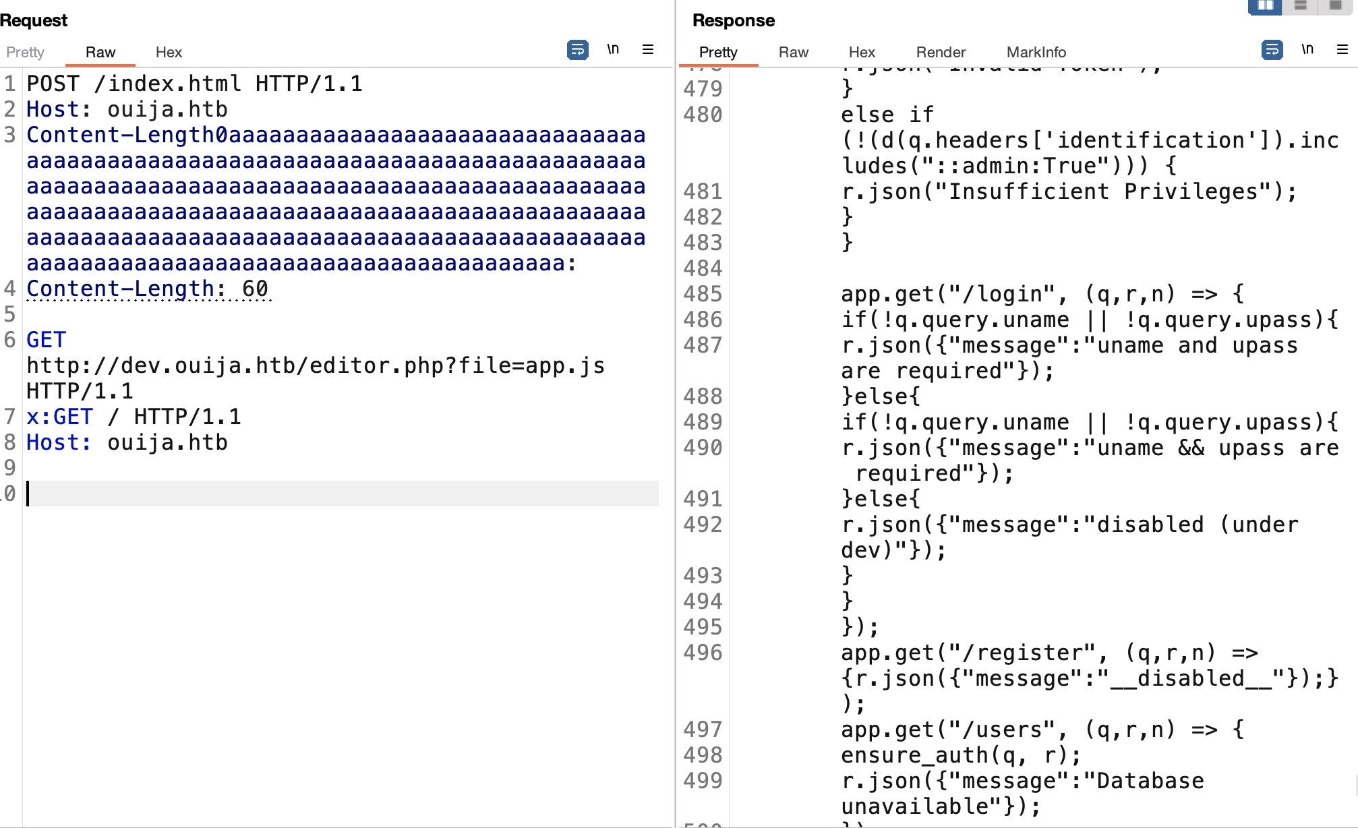
Task: Toggle word wrap in Response panel
Action: click(1272, 50)
